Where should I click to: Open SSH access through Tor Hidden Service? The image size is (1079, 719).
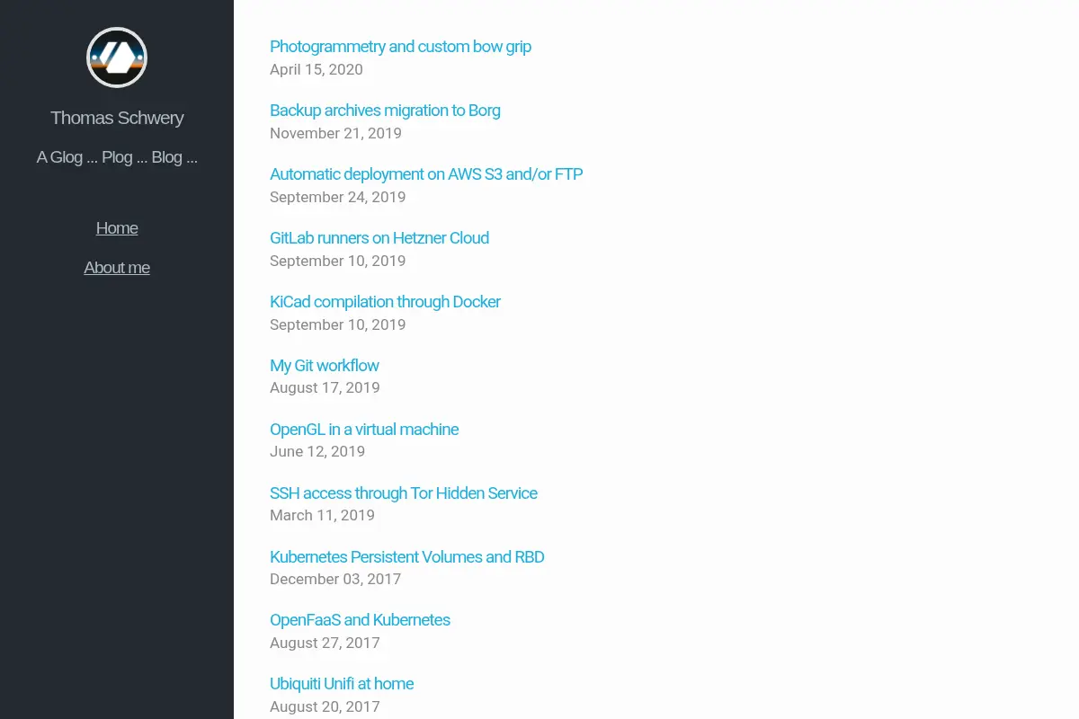point(404,493)
